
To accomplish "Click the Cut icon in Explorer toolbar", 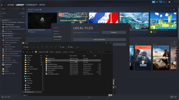I will pos(33,47).
